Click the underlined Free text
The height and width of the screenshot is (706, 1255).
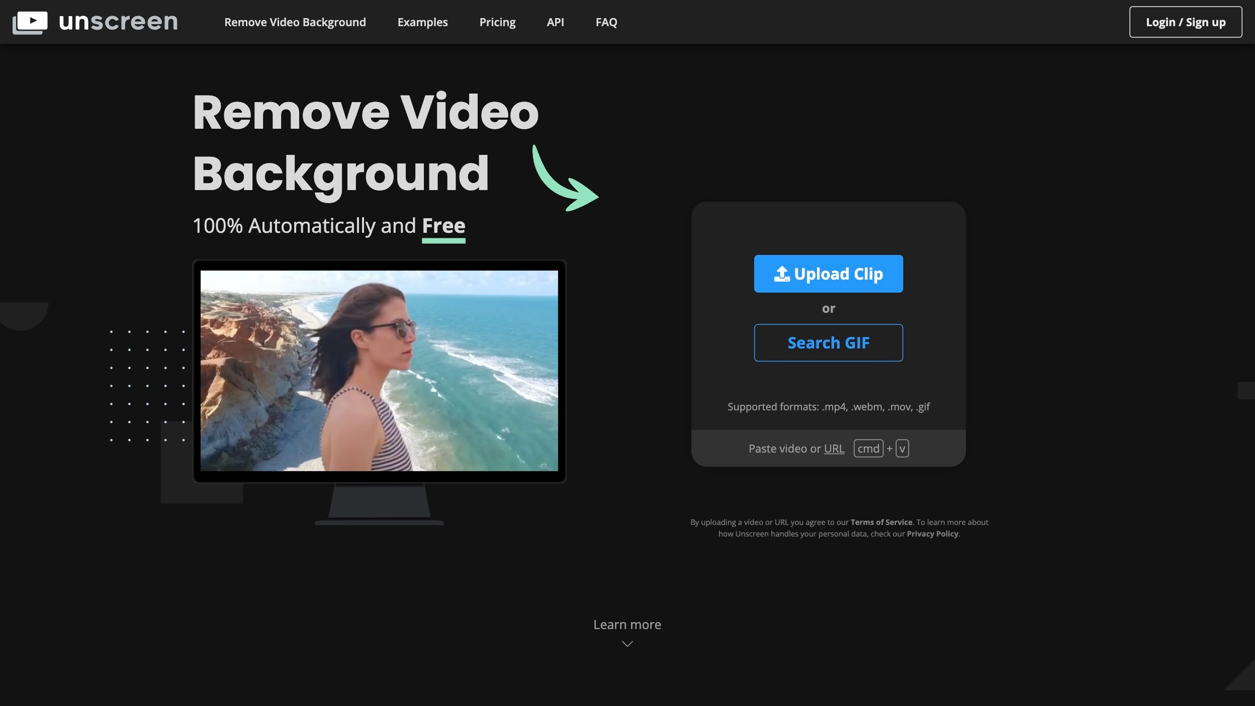(x=443, y=226)
